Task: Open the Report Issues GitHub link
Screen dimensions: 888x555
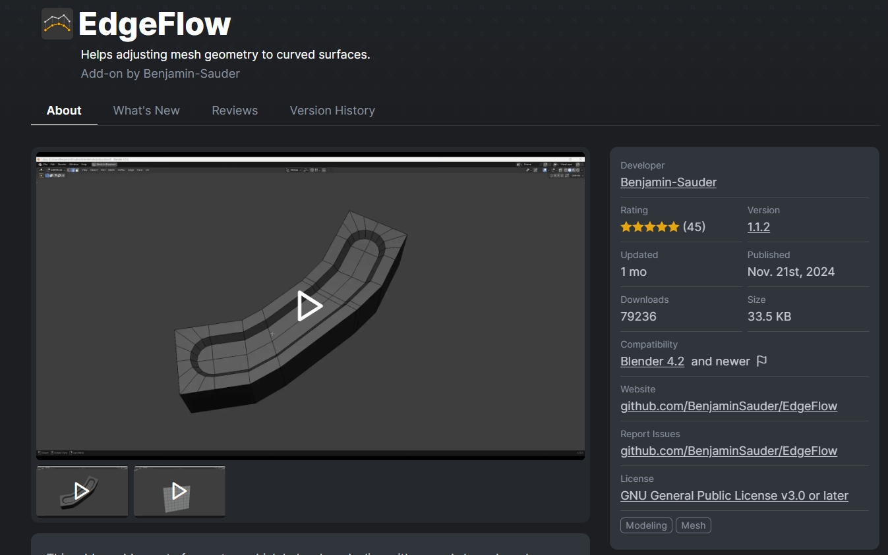Action: tap(728, 451)
